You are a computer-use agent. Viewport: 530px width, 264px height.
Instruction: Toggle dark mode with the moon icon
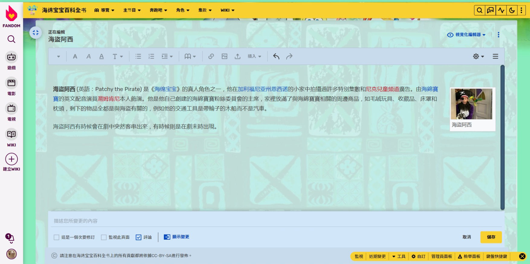pos(512,11)
